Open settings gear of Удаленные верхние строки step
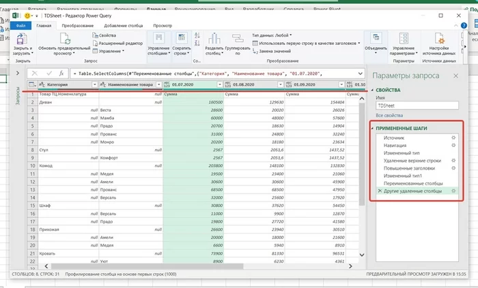The width and height of the screenshot is (478, 288). point(453,161)
